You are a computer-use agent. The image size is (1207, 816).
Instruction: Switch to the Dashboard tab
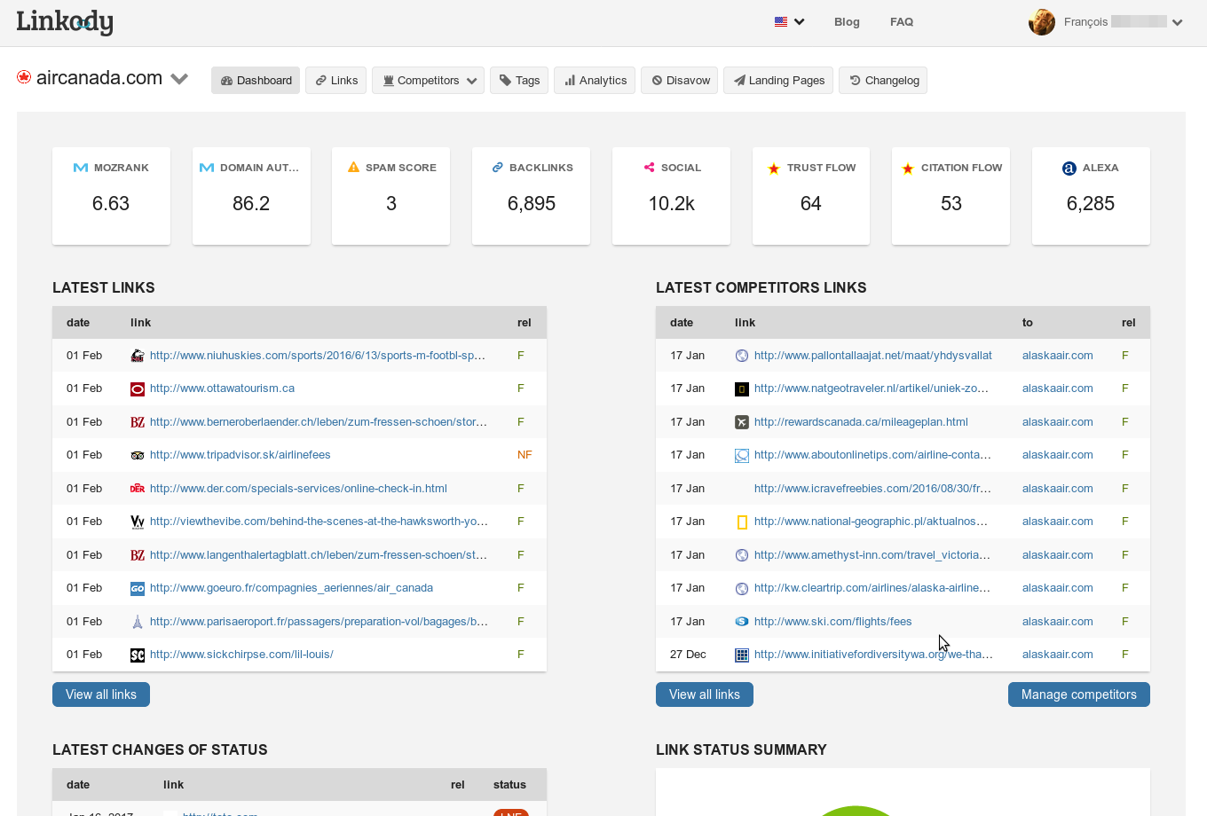256,80
